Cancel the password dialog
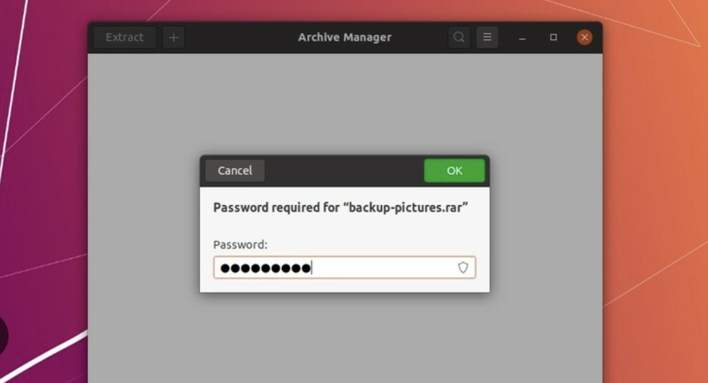 tap(235, 171)
